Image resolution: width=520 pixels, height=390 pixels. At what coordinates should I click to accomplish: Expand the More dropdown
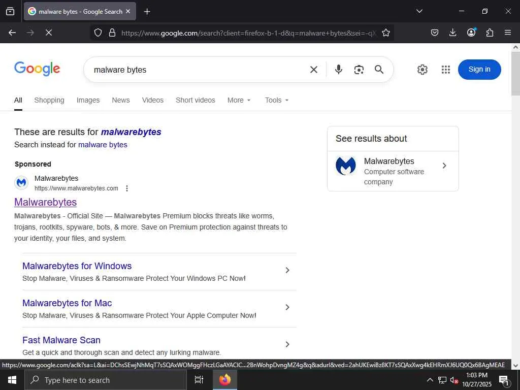pos(239,100)
